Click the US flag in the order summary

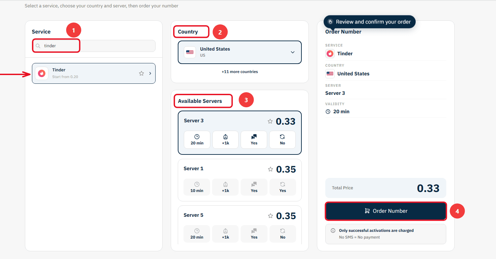pyautogui.click(x=330, y=74)
